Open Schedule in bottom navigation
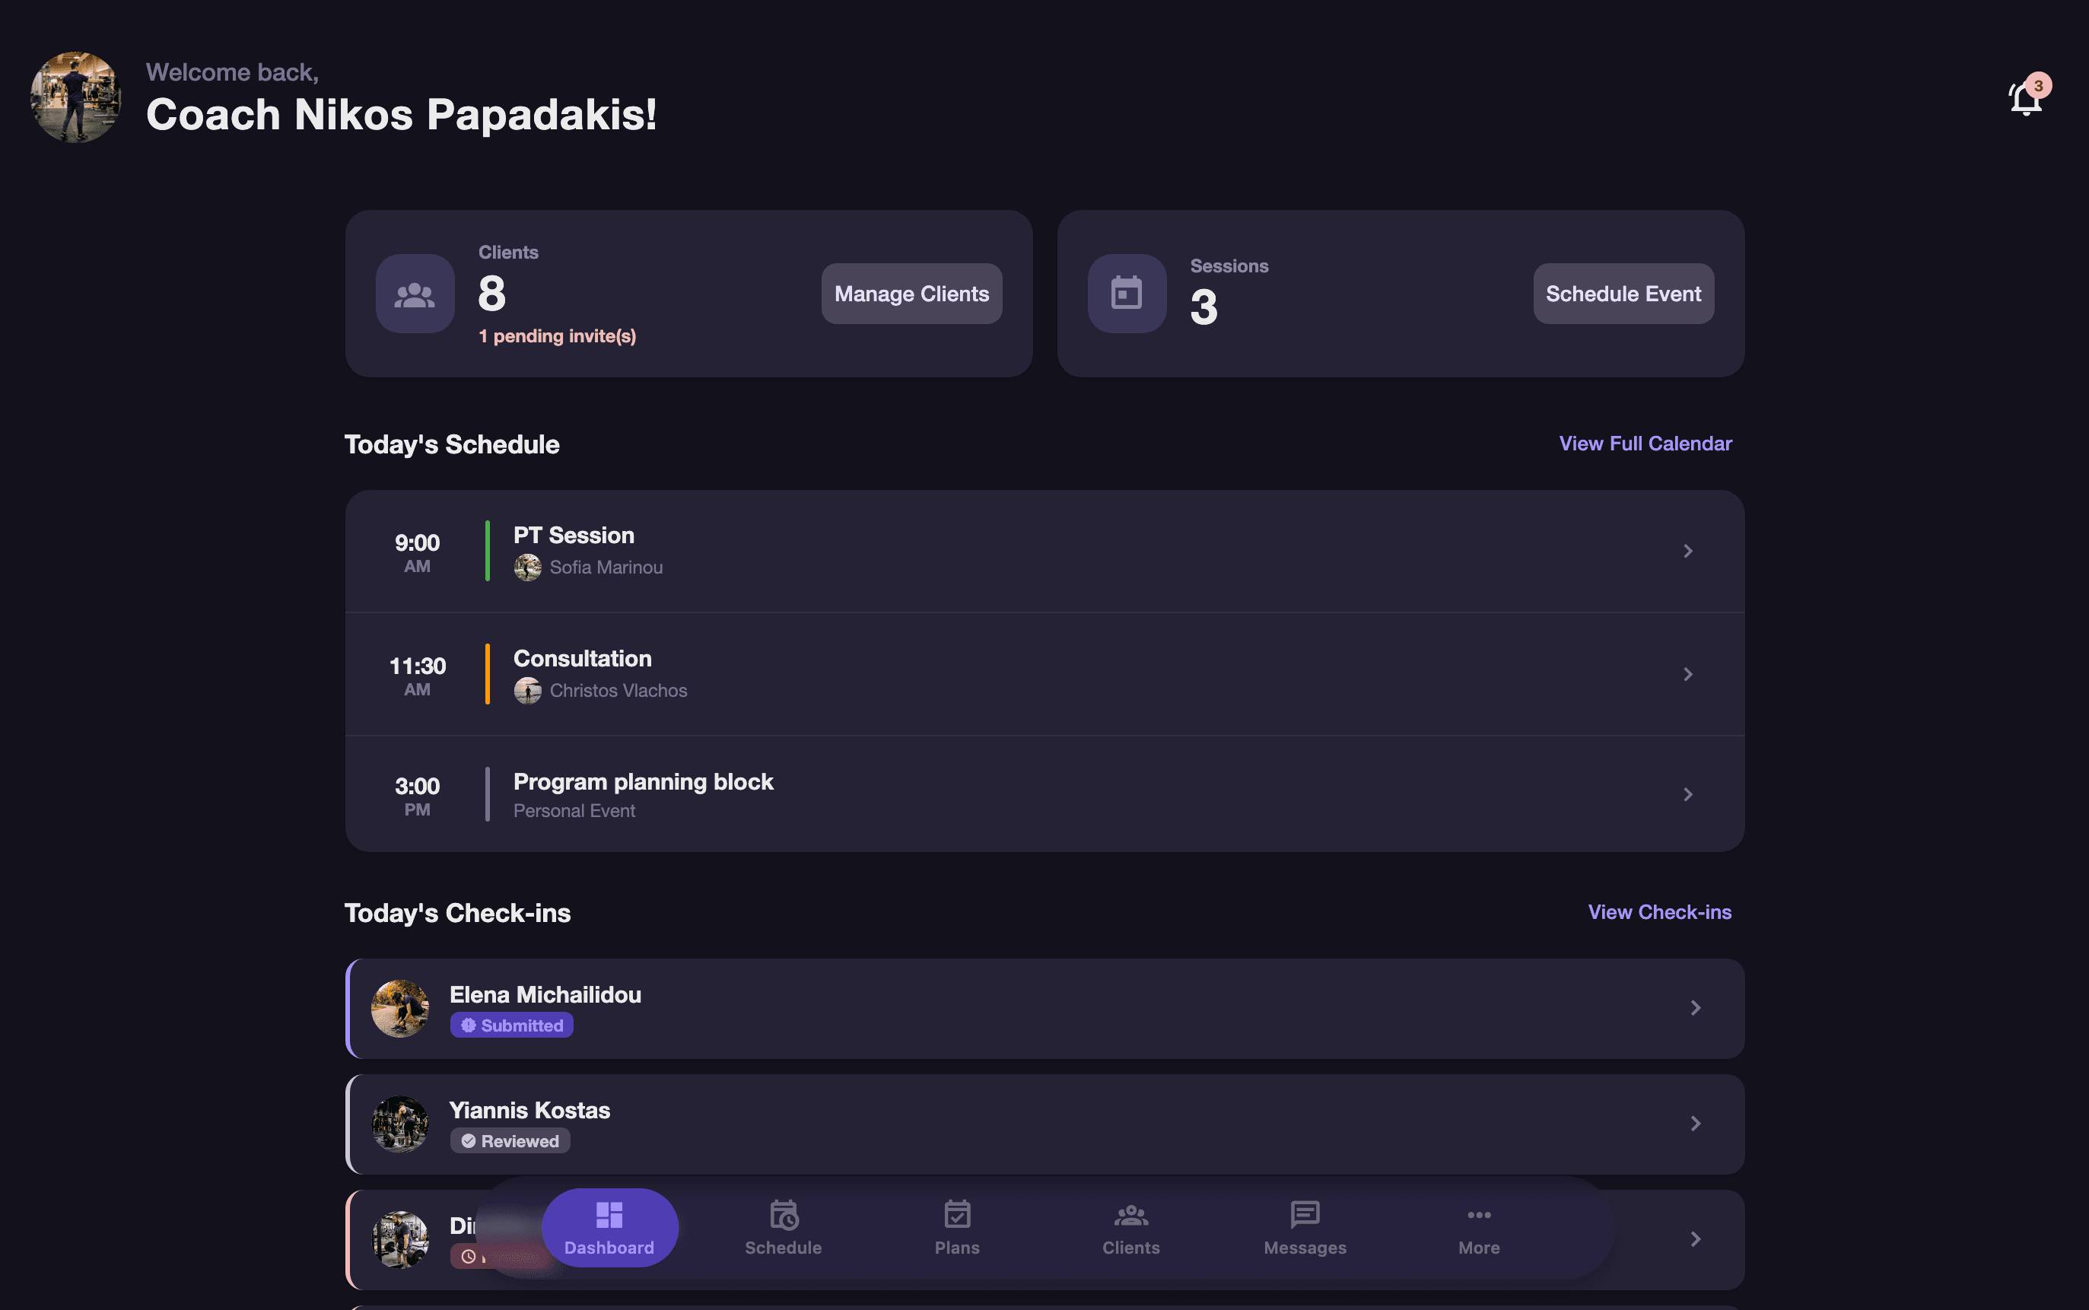 click(x=784, y=1228)
